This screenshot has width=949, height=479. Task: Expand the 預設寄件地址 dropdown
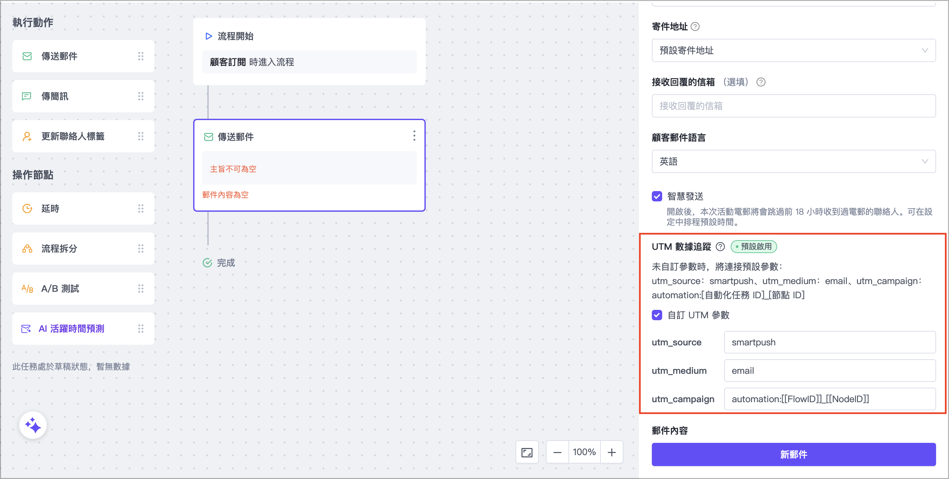(793, 50)
